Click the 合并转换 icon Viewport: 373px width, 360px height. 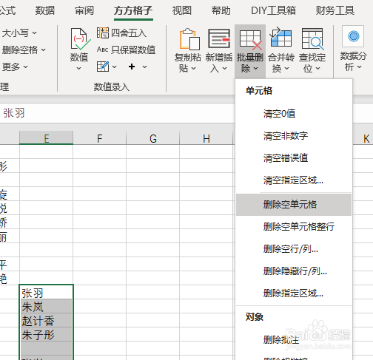click(x=280, y=37)
